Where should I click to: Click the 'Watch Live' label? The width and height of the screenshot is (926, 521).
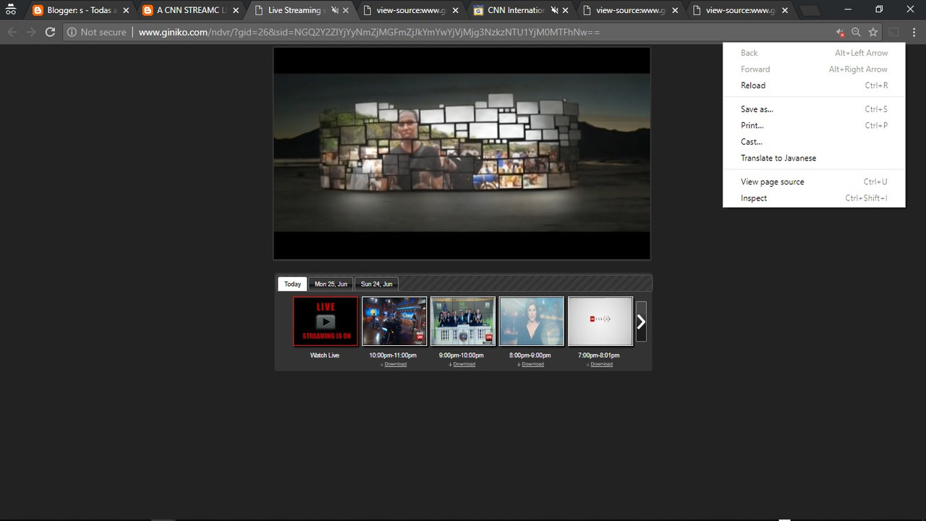324,355
